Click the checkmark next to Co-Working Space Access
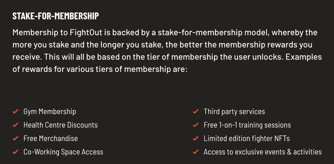The image size is (334, 164). tap(15, 152)
